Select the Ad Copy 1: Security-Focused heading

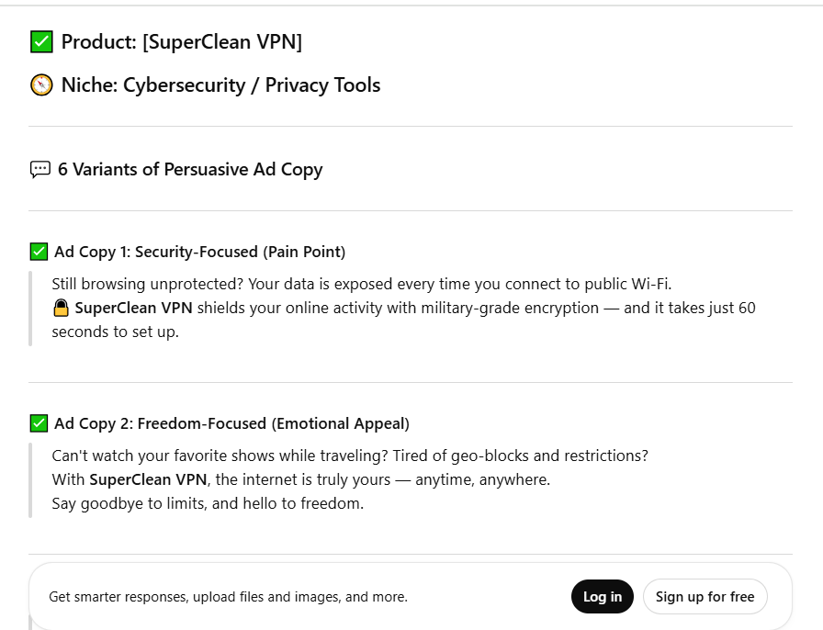click(199, 252)
